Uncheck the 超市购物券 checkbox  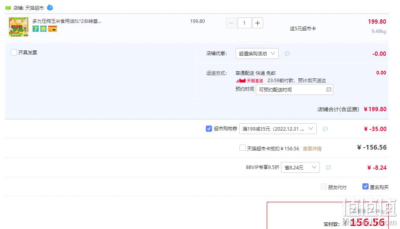point(209,129)
